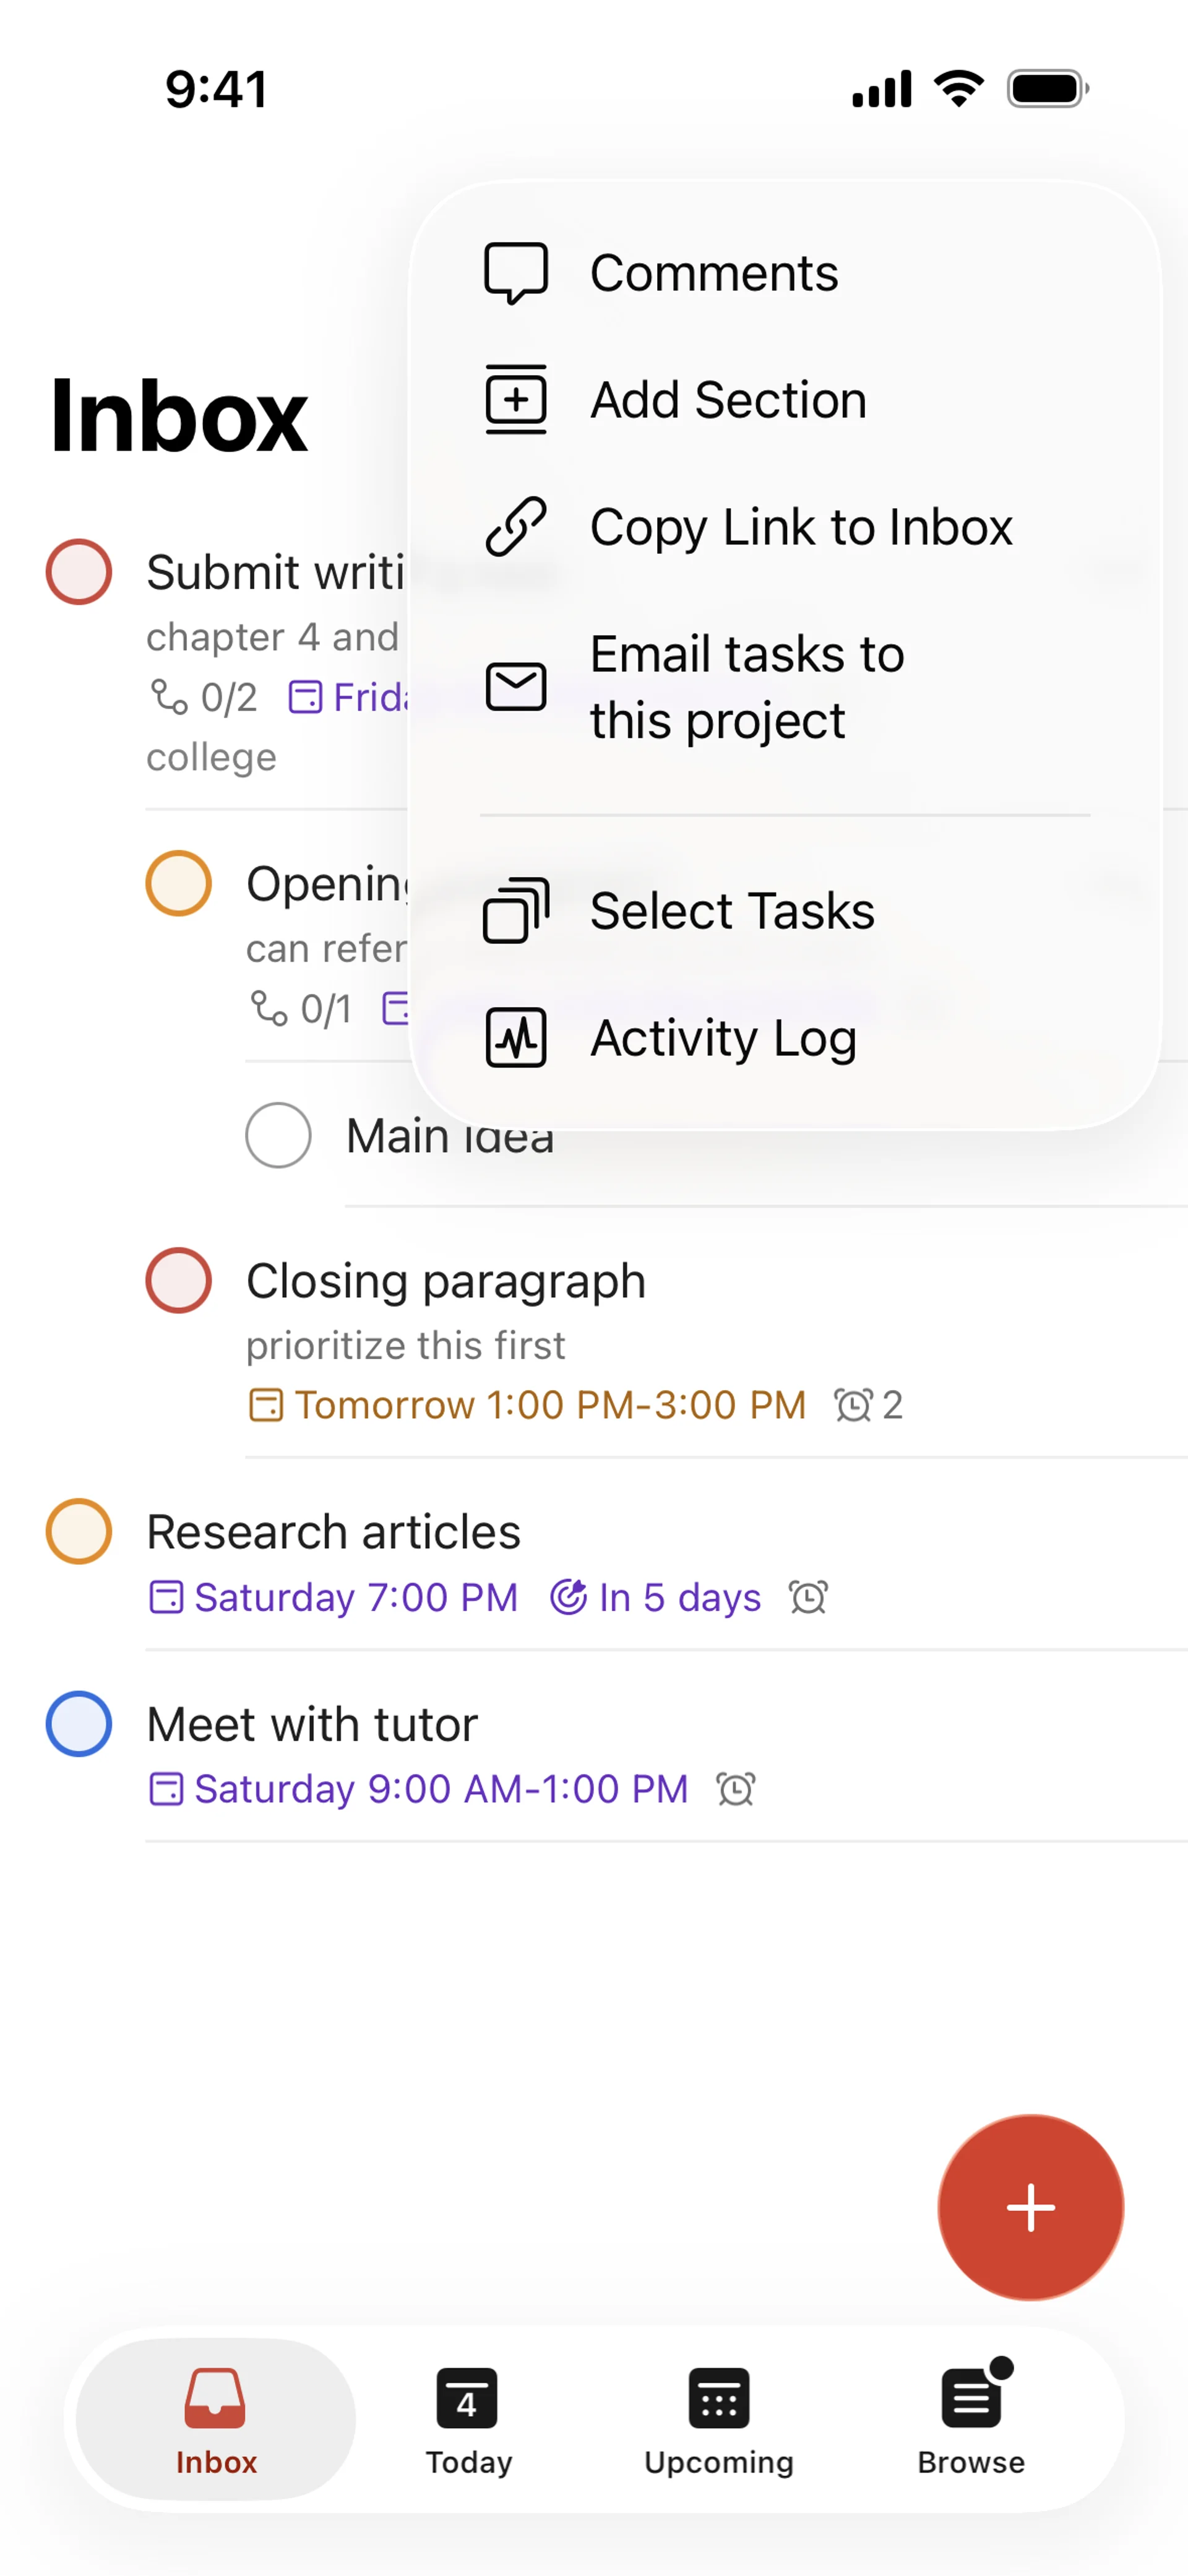Image resolution: width=1188 pixels, height=2576 pixels.
Task: Mark Meet with tutor as complete
Action: (x=79, y=1723)
